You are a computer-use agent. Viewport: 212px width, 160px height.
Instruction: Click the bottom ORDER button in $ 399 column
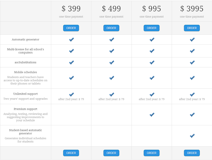point(71,153)
